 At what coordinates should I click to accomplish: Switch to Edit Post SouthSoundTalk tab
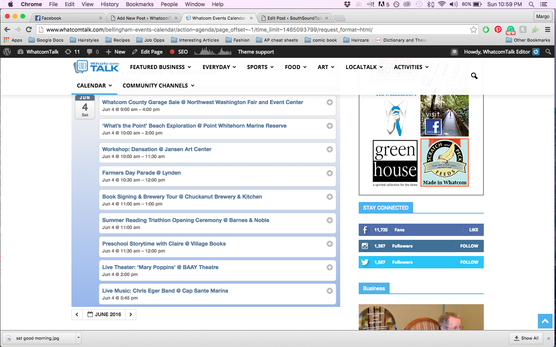pyautogui.click(x=295, y=18)
